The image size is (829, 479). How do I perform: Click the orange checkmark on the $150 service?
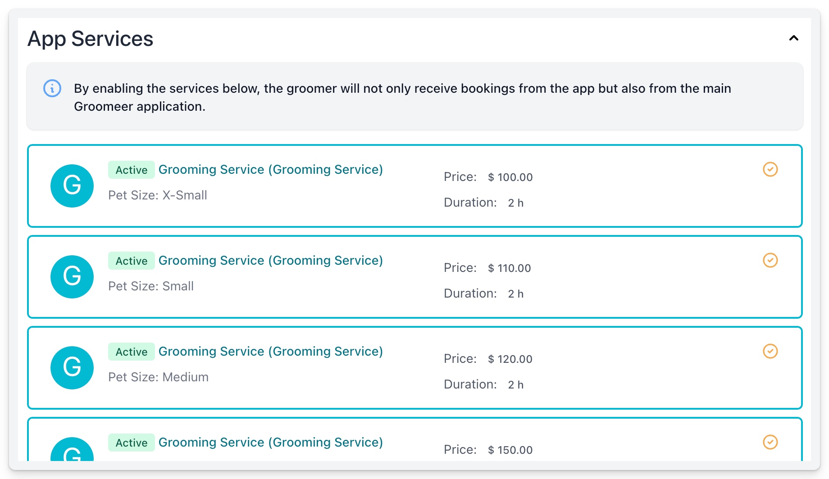pyautogui.click(x=770, y=443)
